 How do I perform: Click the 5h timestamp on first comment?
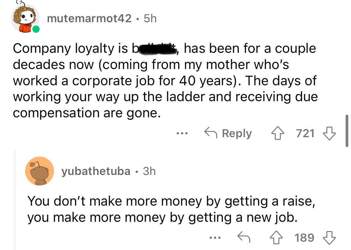[150, 19]
